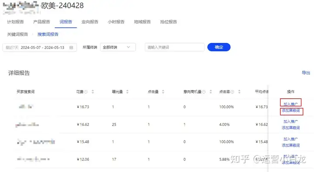Click the 操作 column header
Screen dimensions: 314x172
[290, 92]
